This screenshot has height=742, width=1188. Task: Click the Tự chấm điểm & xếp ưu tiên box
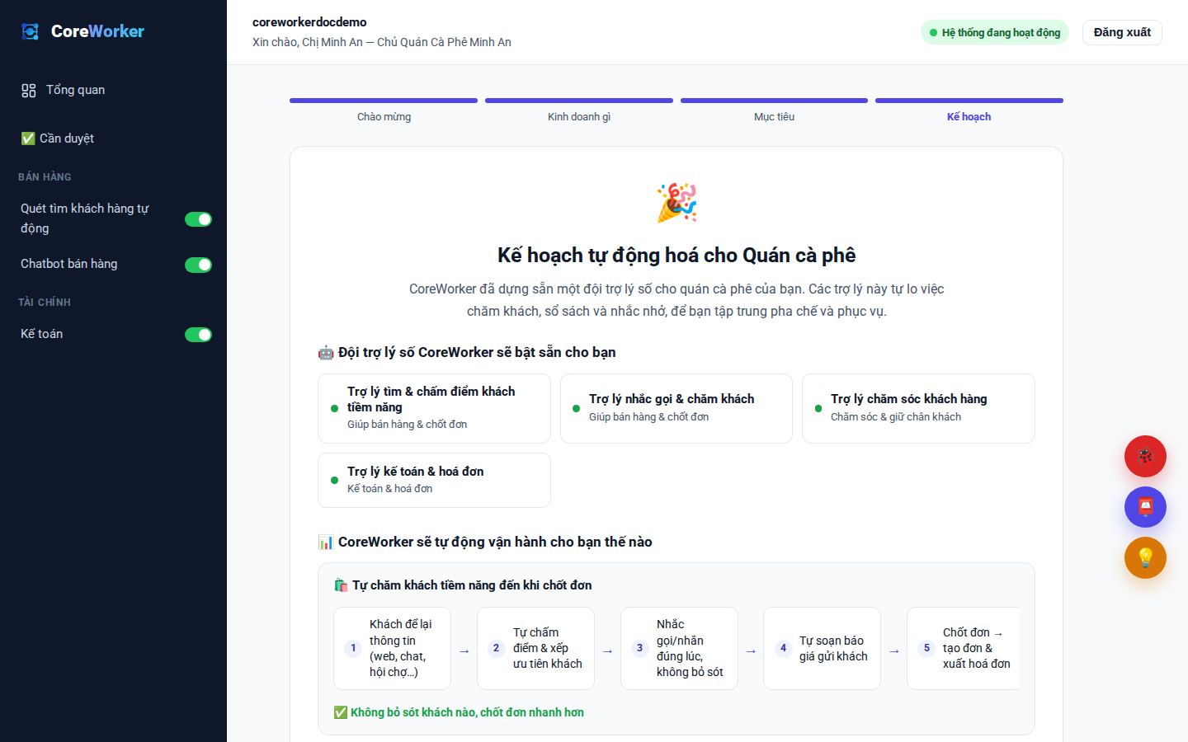pyautogui.click(x=535, y=648)
